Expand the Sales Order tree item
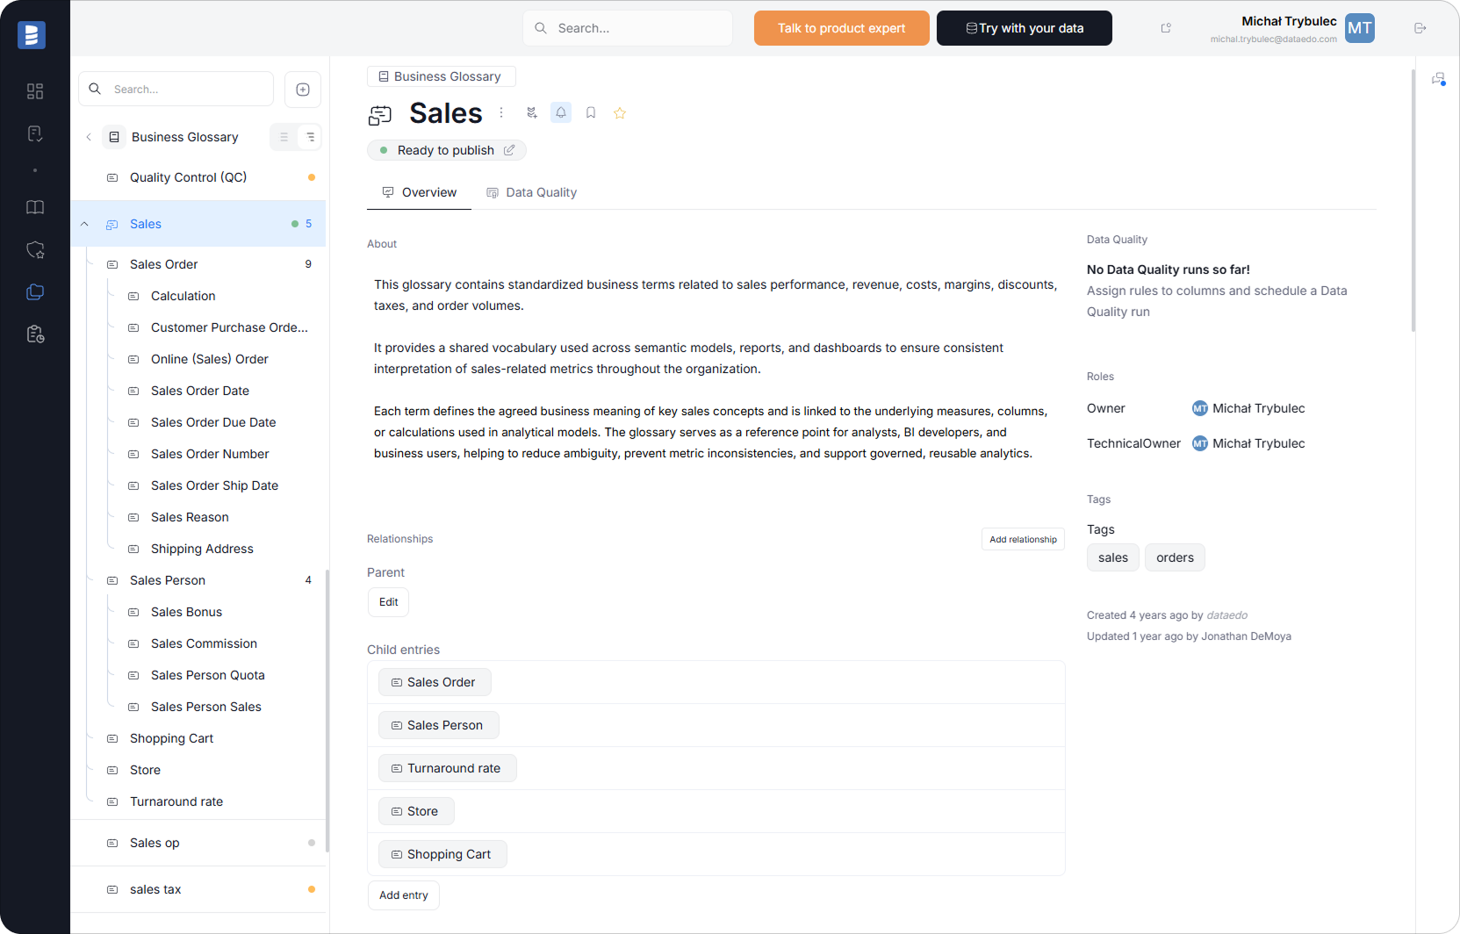 coord(163,264)
